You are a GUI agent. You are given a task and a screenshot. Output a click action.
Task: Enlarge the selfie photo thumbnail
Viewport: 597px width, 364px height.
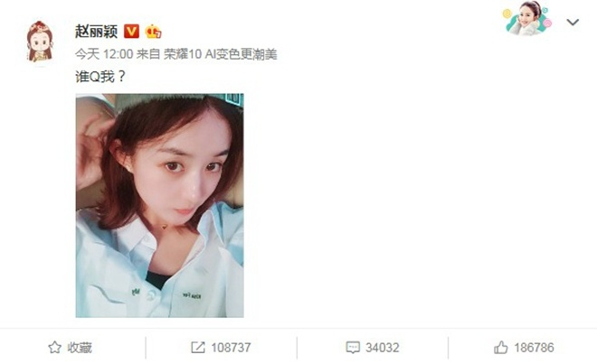(159, 205)
